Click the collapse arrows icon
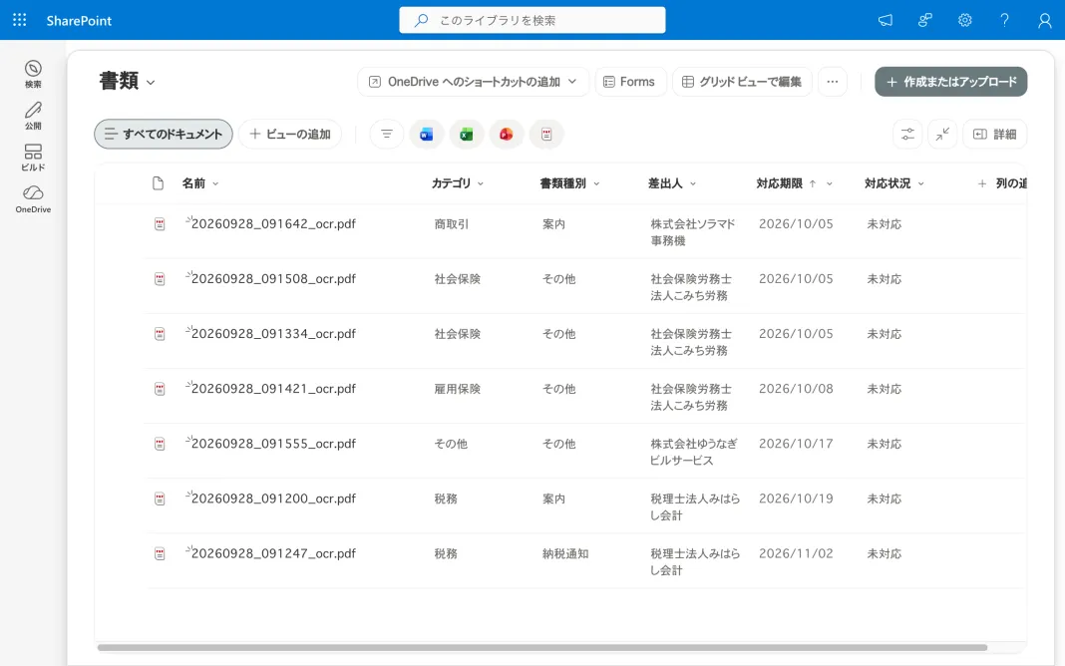This screenshot has width=1065, height=666. (942, 135)
